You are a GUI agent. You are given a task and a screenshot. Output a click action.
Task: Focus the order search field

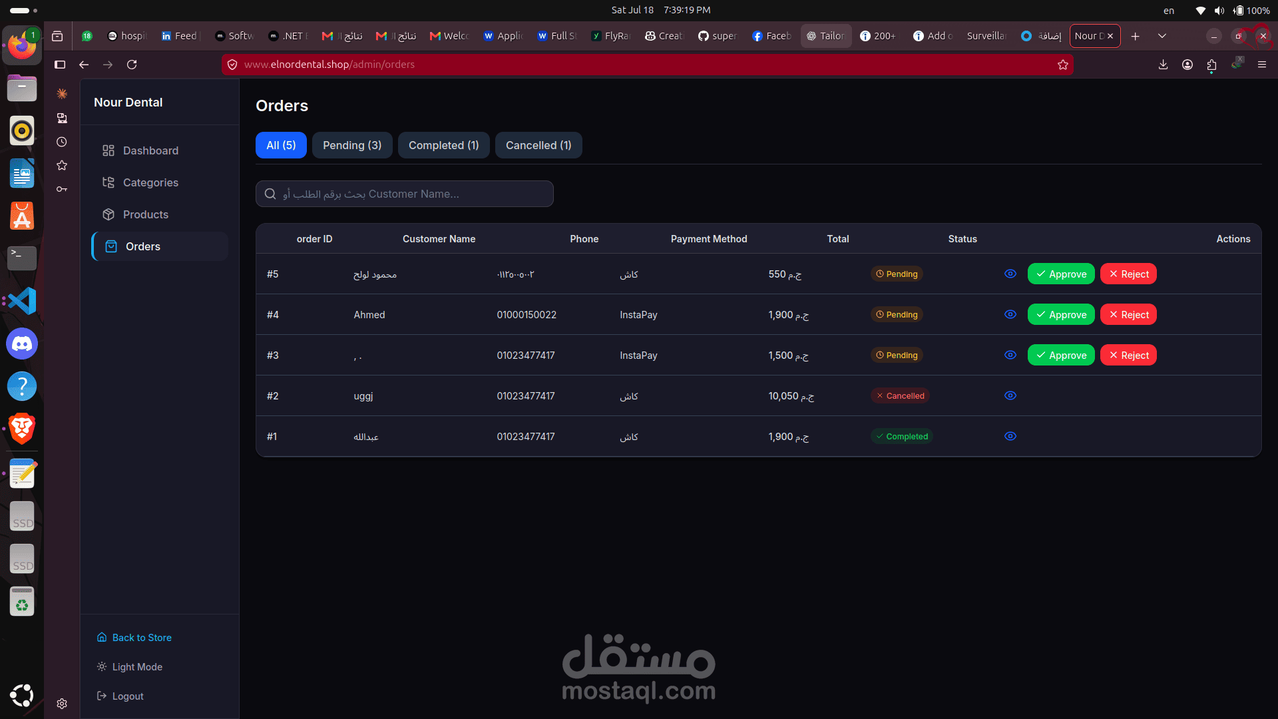pos(405,194)
